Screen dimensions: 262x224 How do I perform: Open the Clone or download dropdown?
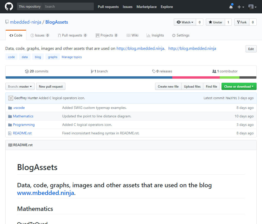(239, 87)
